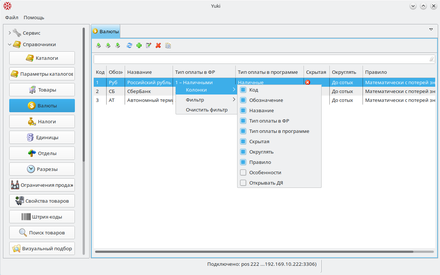The width and height of the screenshot is (440, 275).
Task: Open Отделы via its umbrella icon
Action: pos(32,153)
